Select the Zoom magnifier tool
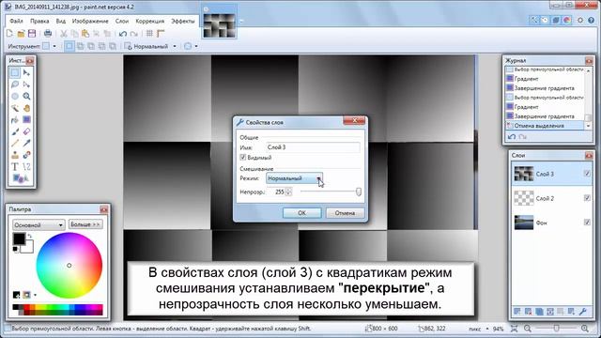The width and height of the screenshot is (601, 338). (x=26, y=96)
